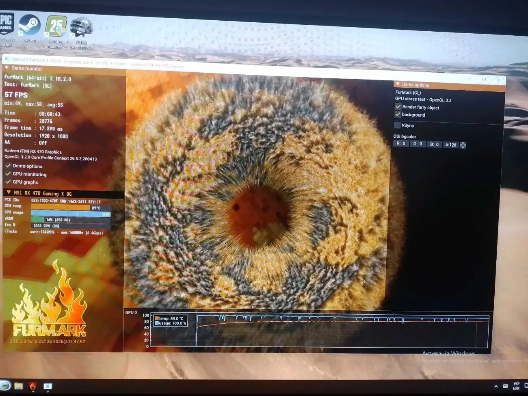Untick the GPU graphs checkbox
The image size is (528, 396).
pyautogui.click(x=8, y=182)
